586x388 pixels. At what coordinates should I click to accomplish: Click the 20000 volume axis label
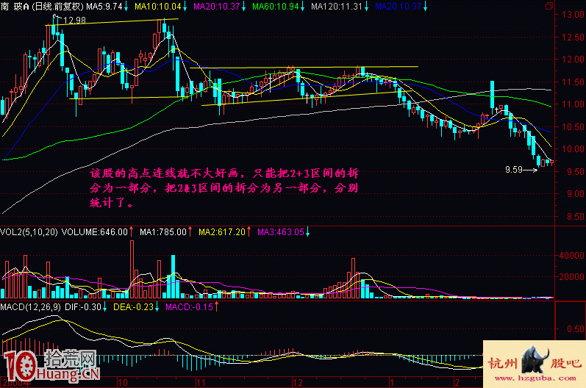(x=572, y=277)
